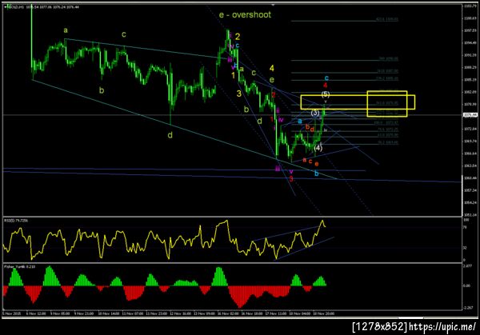Select the yellow "a" wave label at first peak

(66, 30)
